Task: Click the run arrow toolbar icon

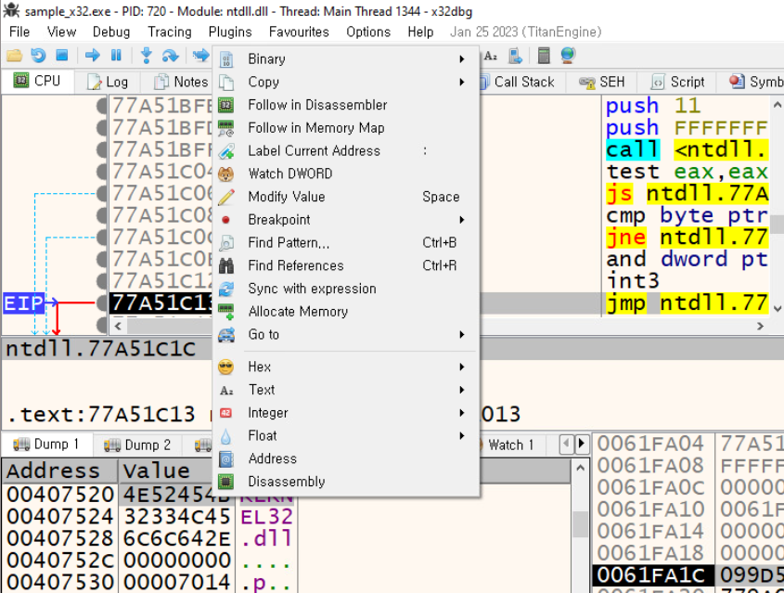Action: tap(92, 55)
